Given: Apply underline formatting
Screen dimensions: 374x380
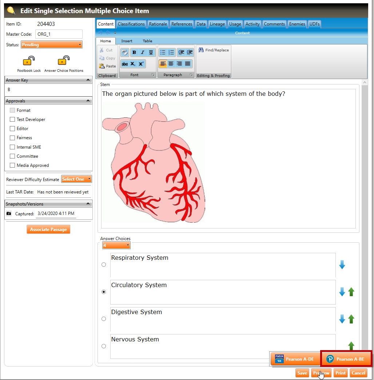Looking at the screenshot, I should coord(151,52).
